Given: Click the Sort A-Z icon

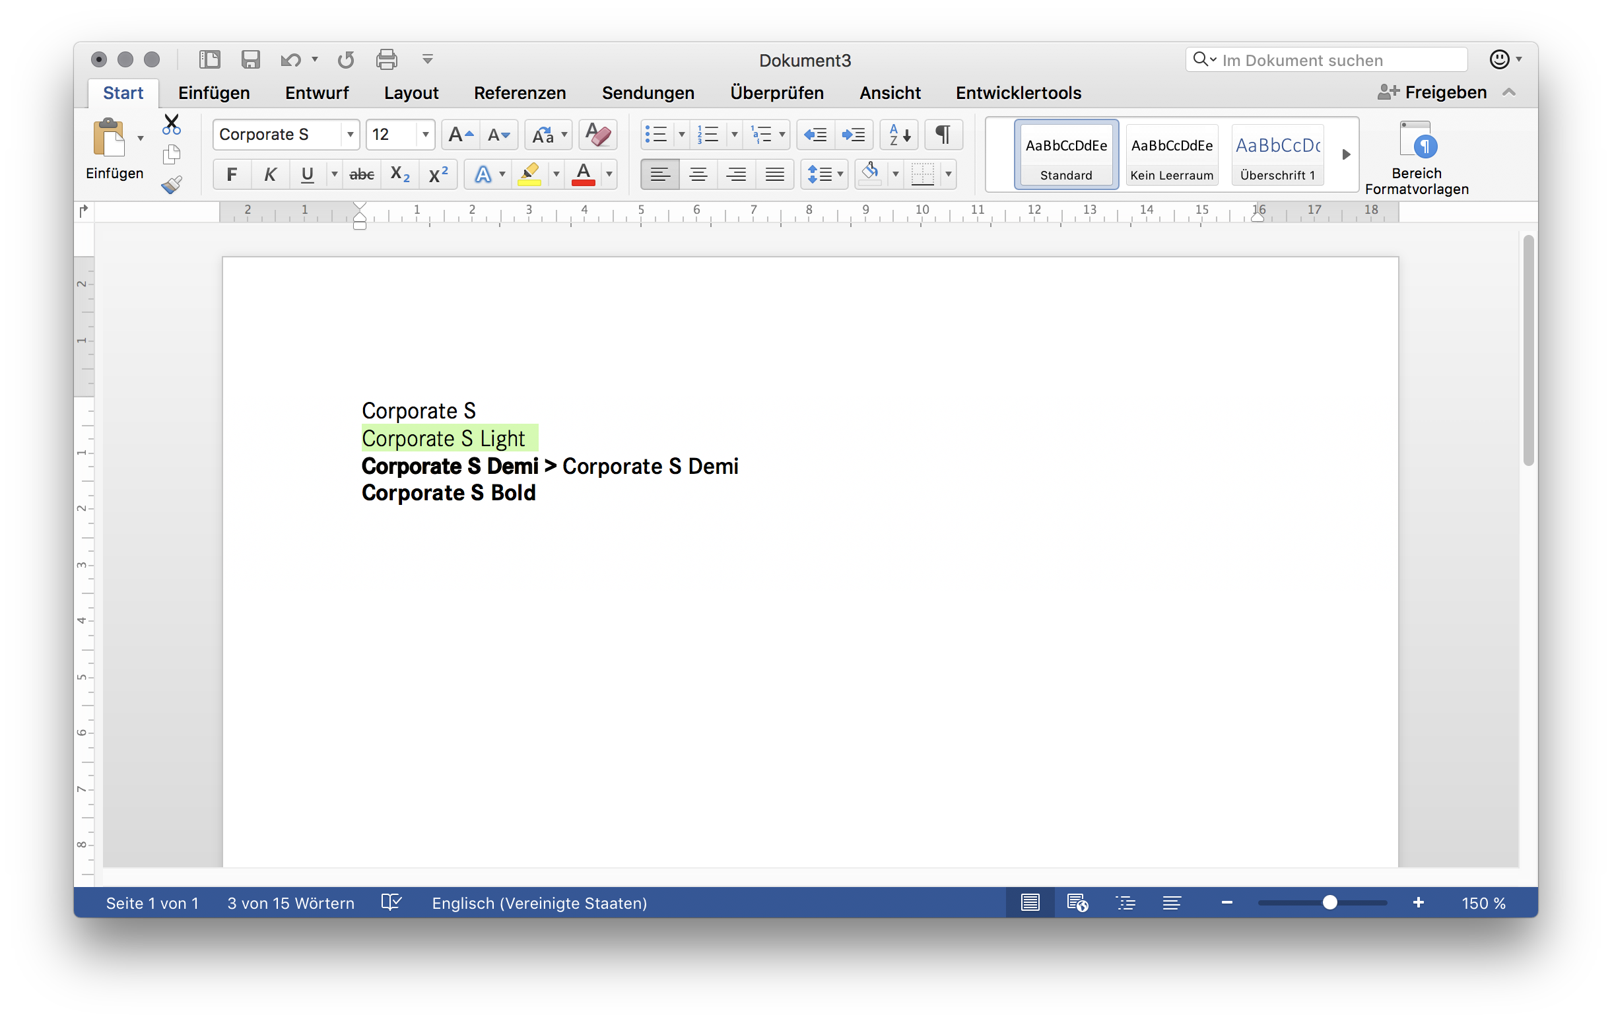Looking at the screenshot, I should click(899, 135).
